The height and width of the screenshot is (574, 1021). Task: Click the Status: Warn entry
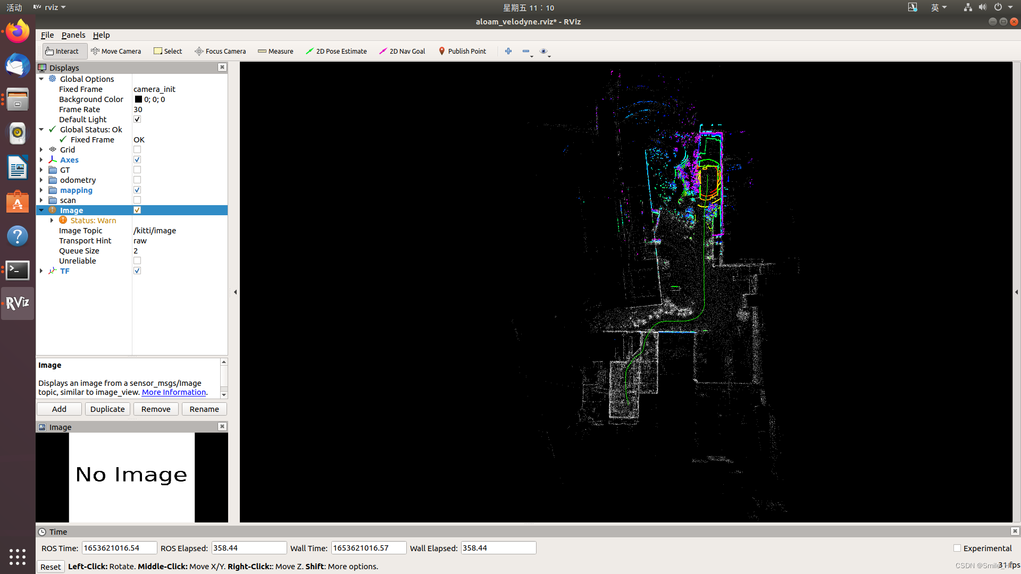tap(93, 221)
